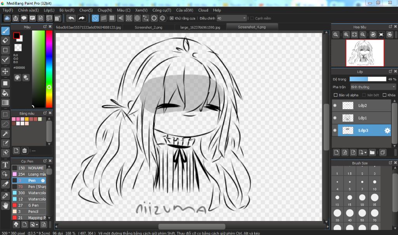Enable the crisscross grid snap guide
This screenshot has width=398, height=235.
point(112,18)
